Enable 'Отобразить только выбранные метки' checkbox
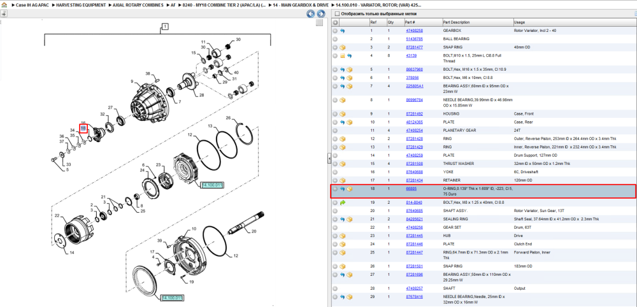Screen dimensions: 637x307 click(x=336, y=14)
